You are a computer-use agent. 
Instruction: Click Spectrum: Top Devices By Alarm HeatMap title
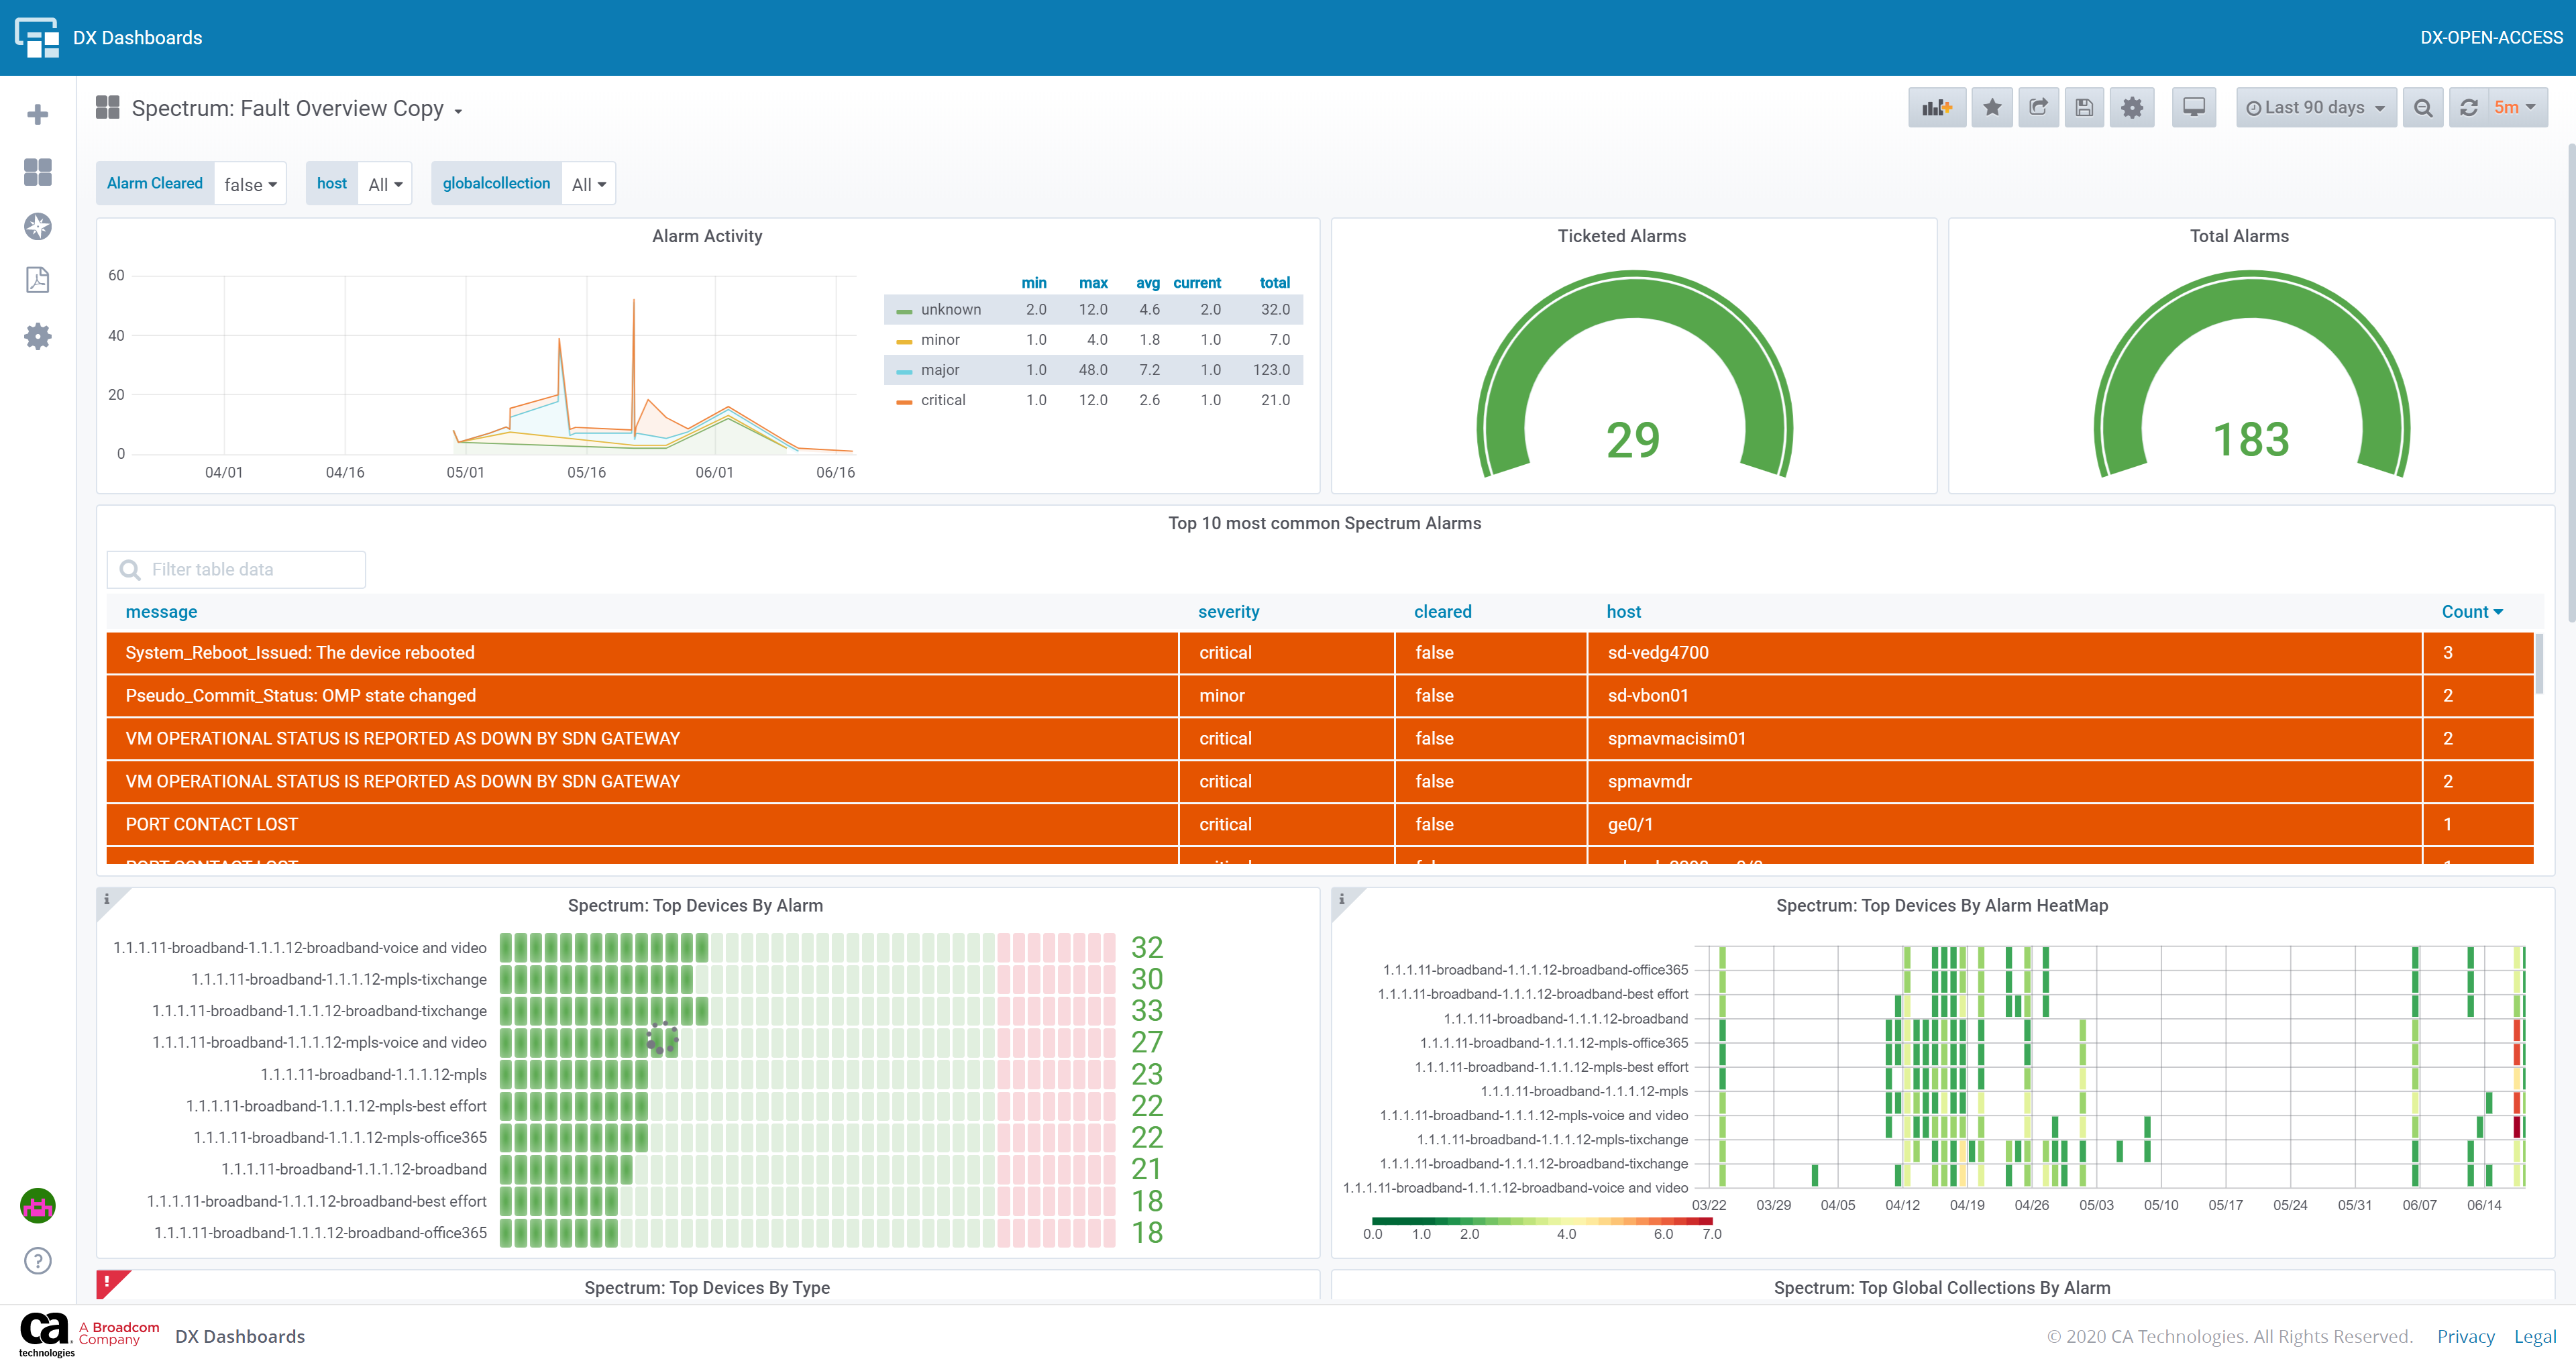[x=1942, y=905]
